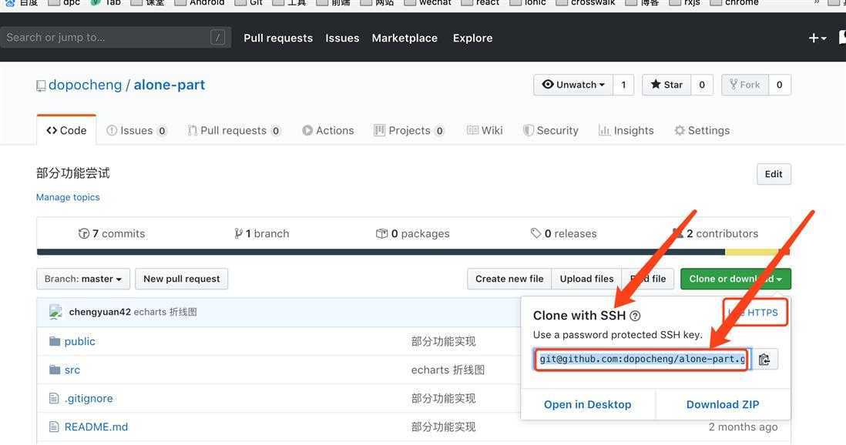Open the Clone or download dropdown

tap(735, 279)
